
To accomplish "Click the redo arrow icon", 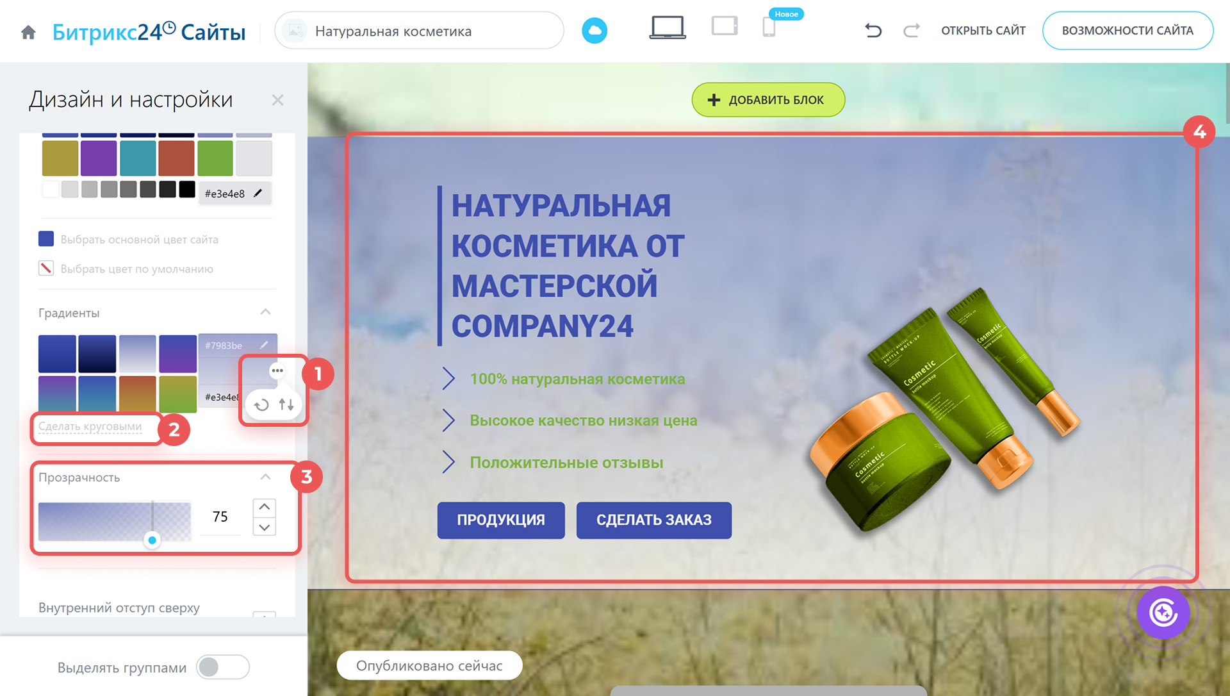I will tap(911, 31).
